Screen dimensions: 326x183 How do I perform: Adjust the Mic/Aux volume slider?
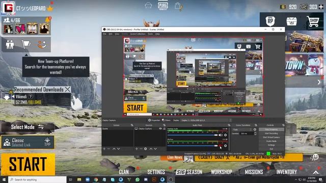(193, 146)
